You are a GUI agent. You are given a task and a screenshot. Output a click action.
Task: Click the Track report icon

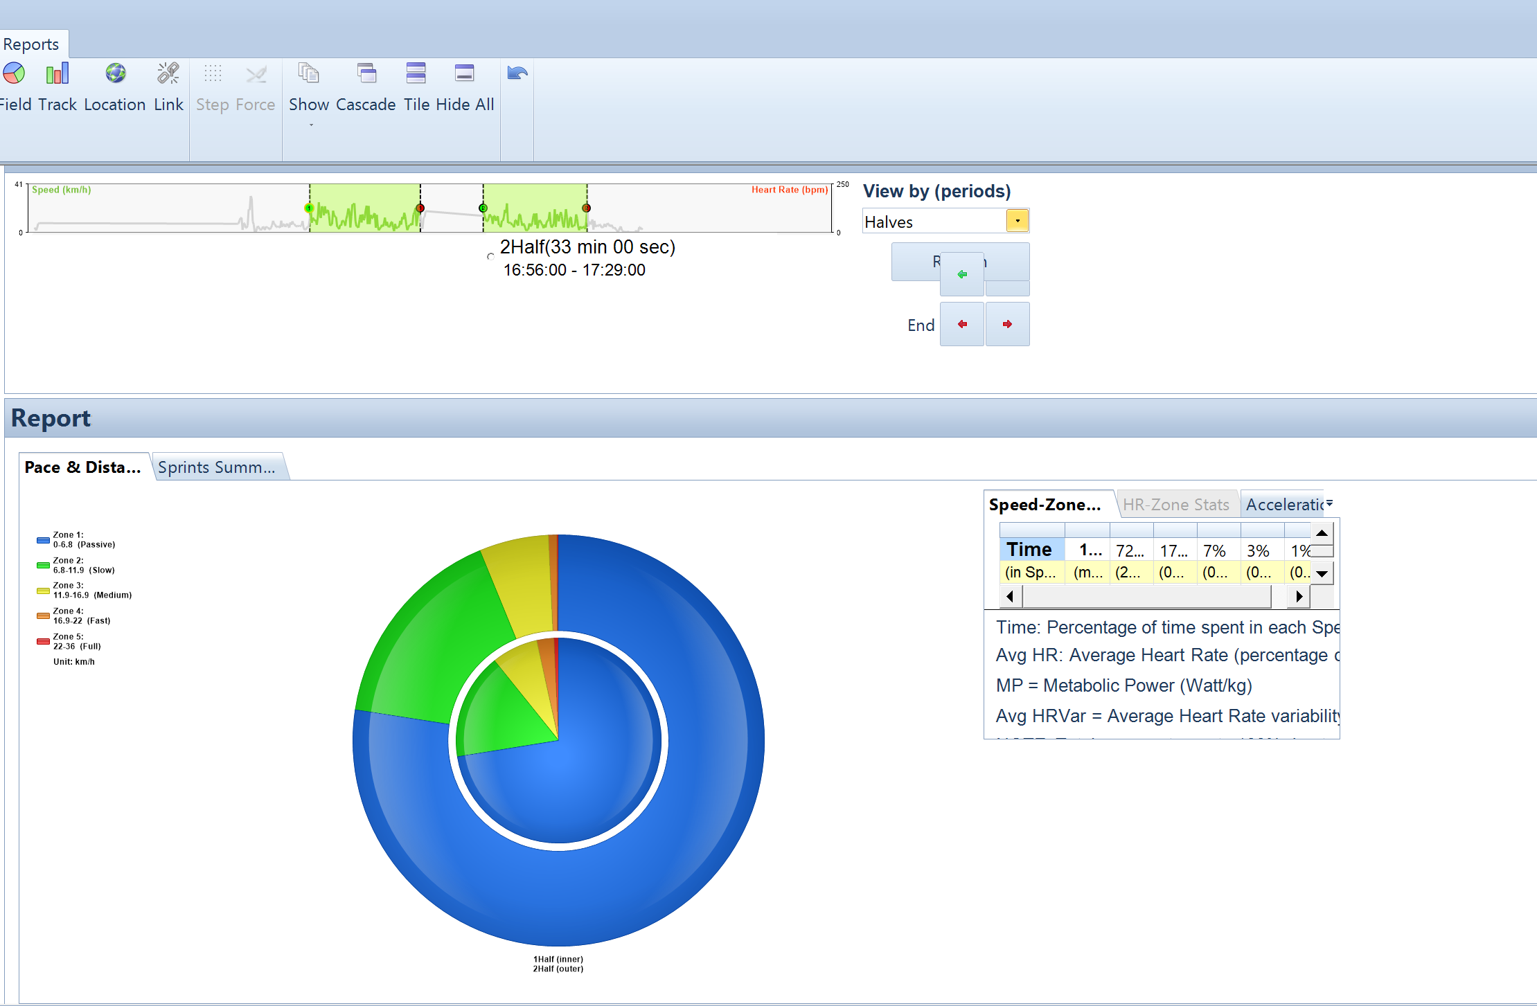point(56,74)
